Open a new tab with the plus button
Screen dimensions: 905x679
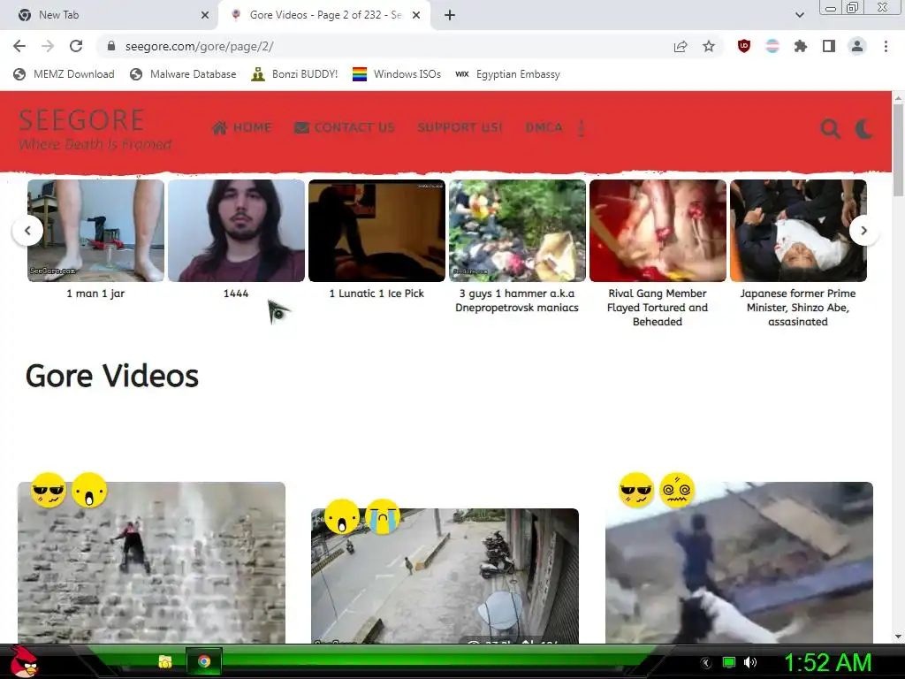(x=450, y=16)
